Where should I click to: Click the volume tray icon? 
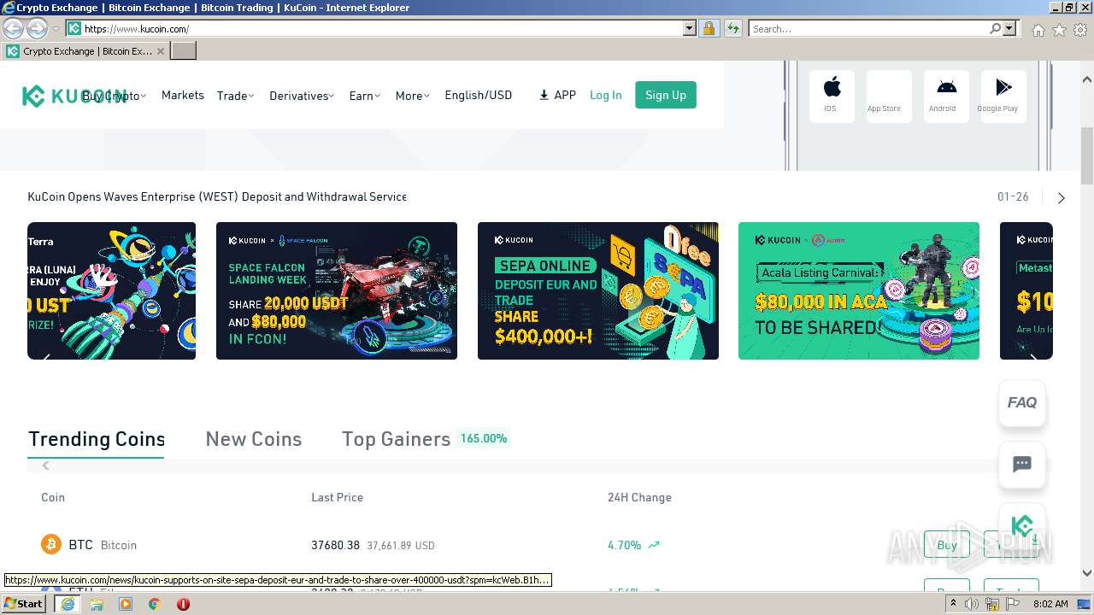[x=972, y=604]
